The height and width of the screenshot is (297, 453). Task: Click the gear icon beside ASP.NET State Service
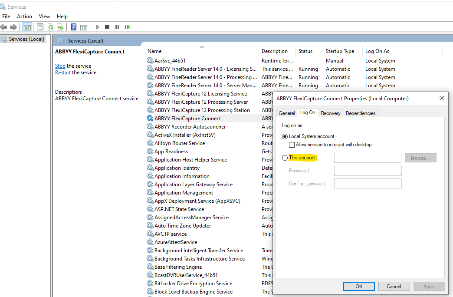(150, 209)
